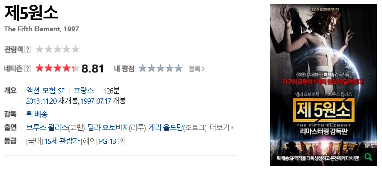Image resolution: width=382 pixels, height=171 pixels.
Task: Select the fifth star in 내 평점
Action: 178,68
